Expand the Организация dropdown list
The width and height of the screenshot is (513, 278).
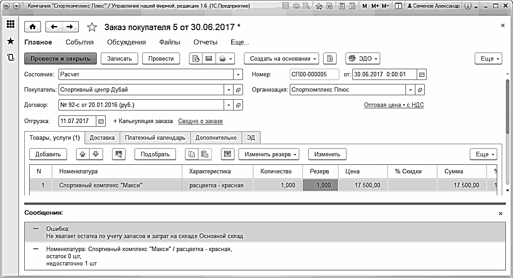(x=410, y=90)
